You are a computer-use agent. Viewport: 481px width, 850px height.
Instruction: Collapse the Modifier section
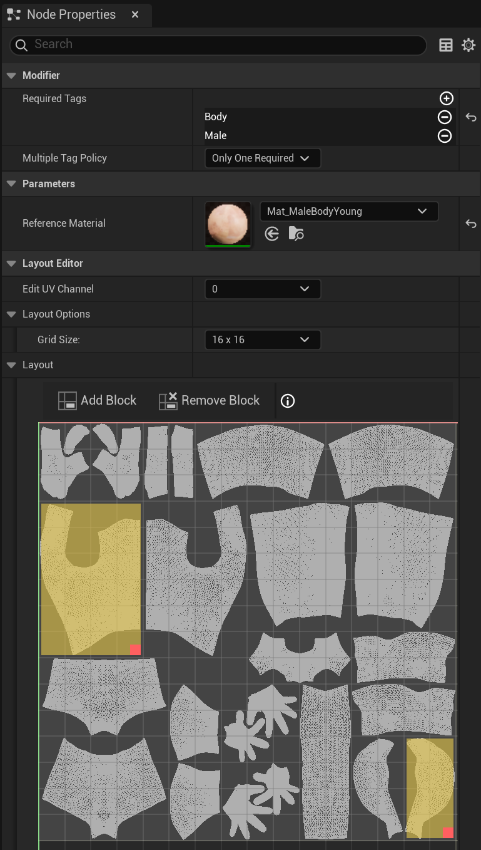tap(11, 76)
